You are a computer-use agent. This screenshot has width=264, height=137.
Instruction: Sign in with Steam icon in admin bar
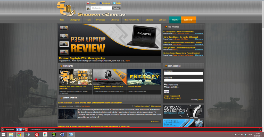23,130
